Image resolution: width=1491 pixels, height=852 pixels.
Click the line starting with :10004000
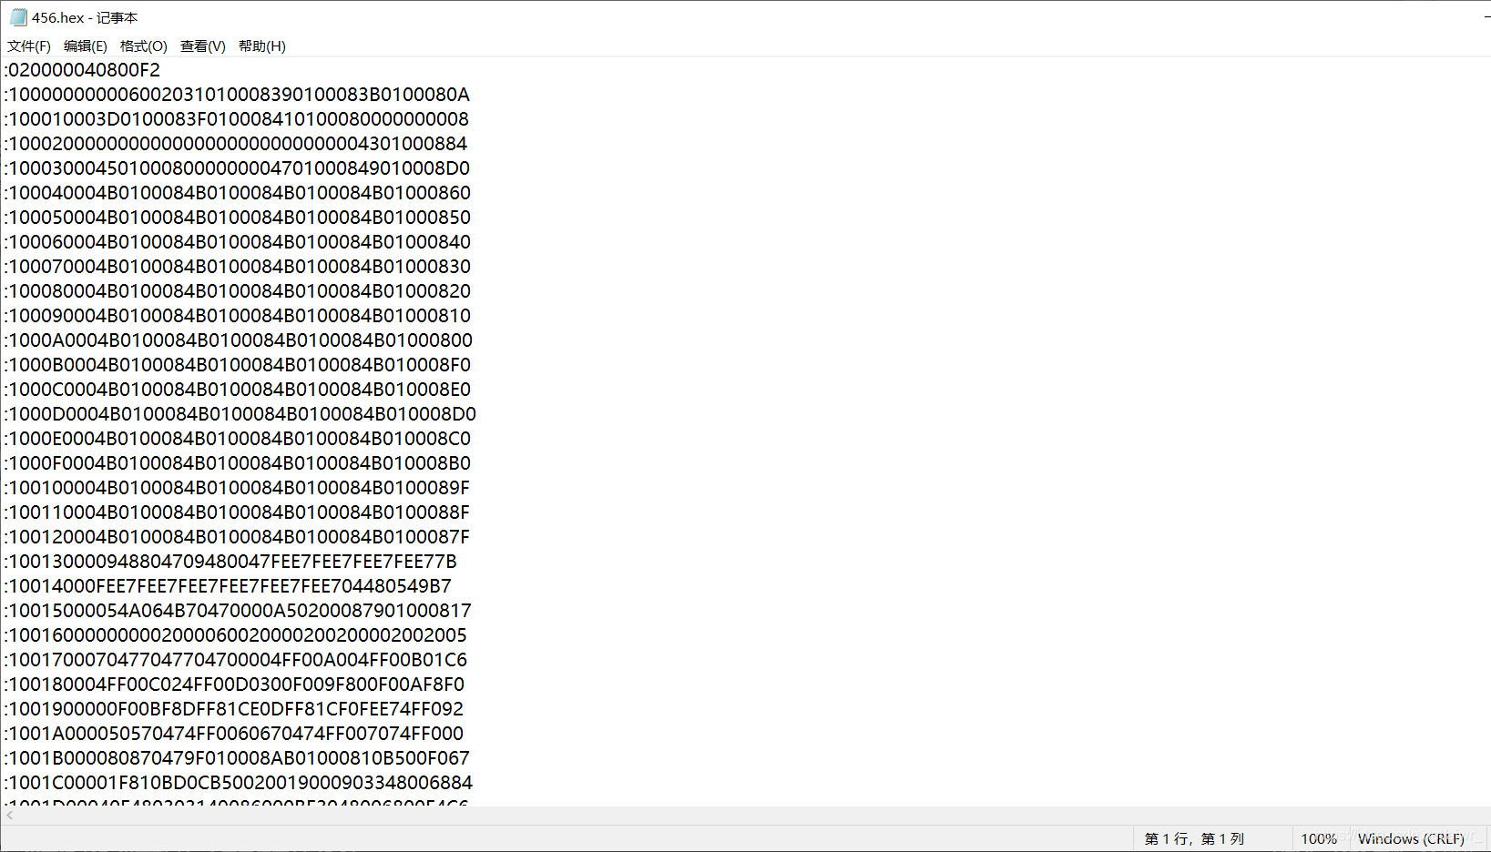point(238,193)
